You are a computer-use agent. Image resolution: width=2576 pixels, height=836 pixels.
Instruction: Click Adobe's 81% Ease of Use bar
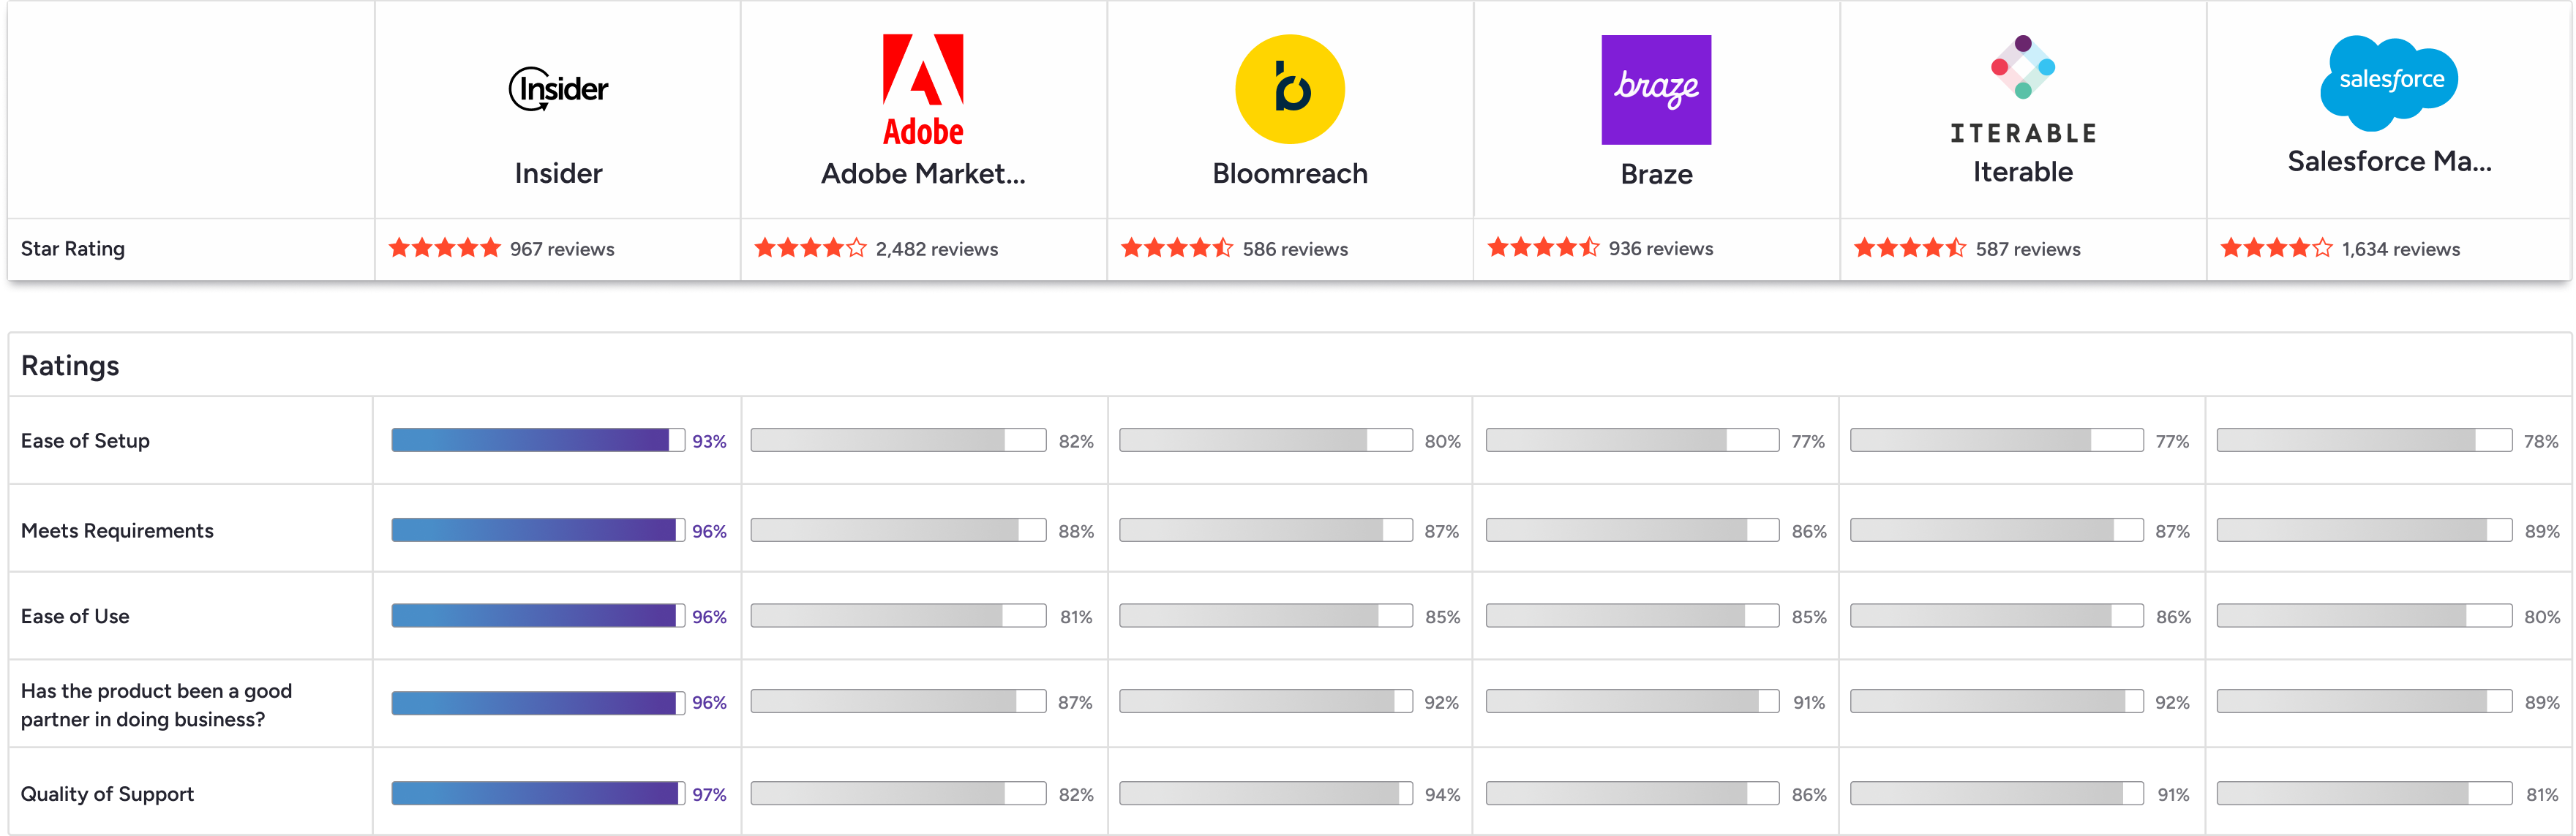point(897,616)
